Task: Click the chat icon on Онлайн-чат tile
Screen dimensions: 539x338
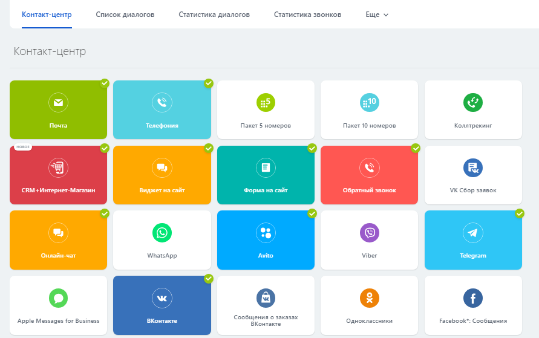Action: (x=58, y=233)
